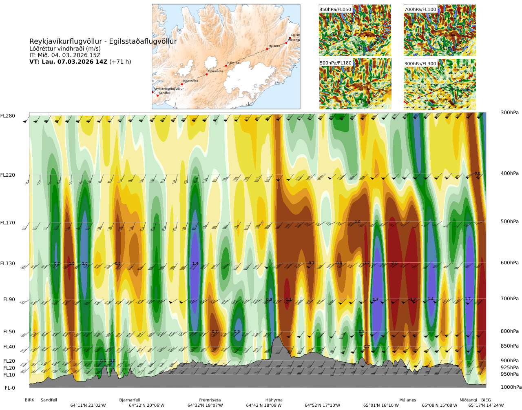Click the coordinate 64°11'N 21°02'W
This screenshot has height=410, width=522.
88,406
